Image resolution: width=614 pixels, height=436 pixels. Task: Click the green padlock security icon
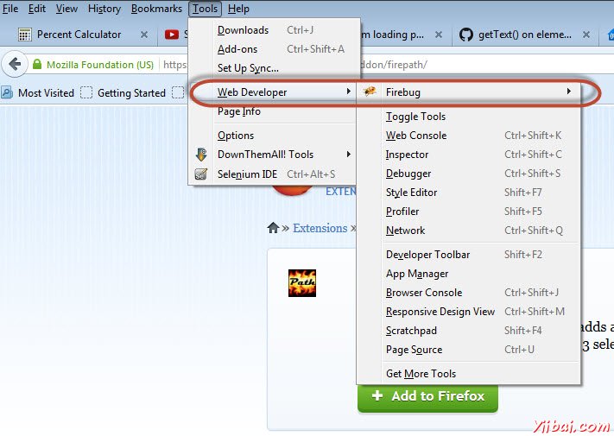[x=37, y=64]
